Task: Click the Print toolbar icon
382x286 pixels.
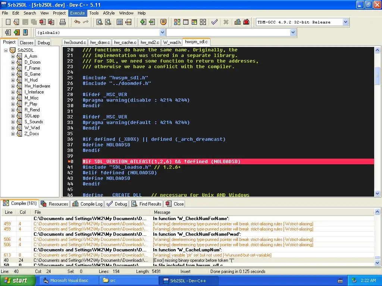Action: pos(63,22)
